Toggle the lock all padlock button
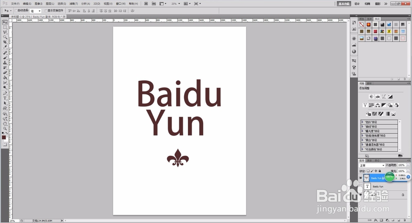412x223 pixels. click(380, 171)
